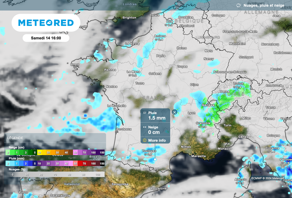
Task: Click the snow icon beside Neige in popup
Action: [145, 127]
